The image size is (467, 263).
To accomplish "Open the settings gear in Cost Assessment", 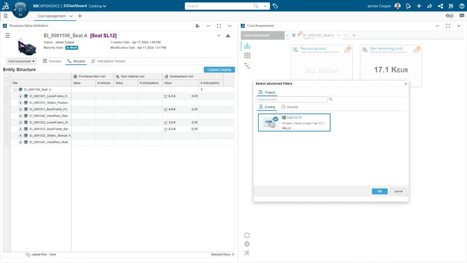I will (x=247, y=244).
